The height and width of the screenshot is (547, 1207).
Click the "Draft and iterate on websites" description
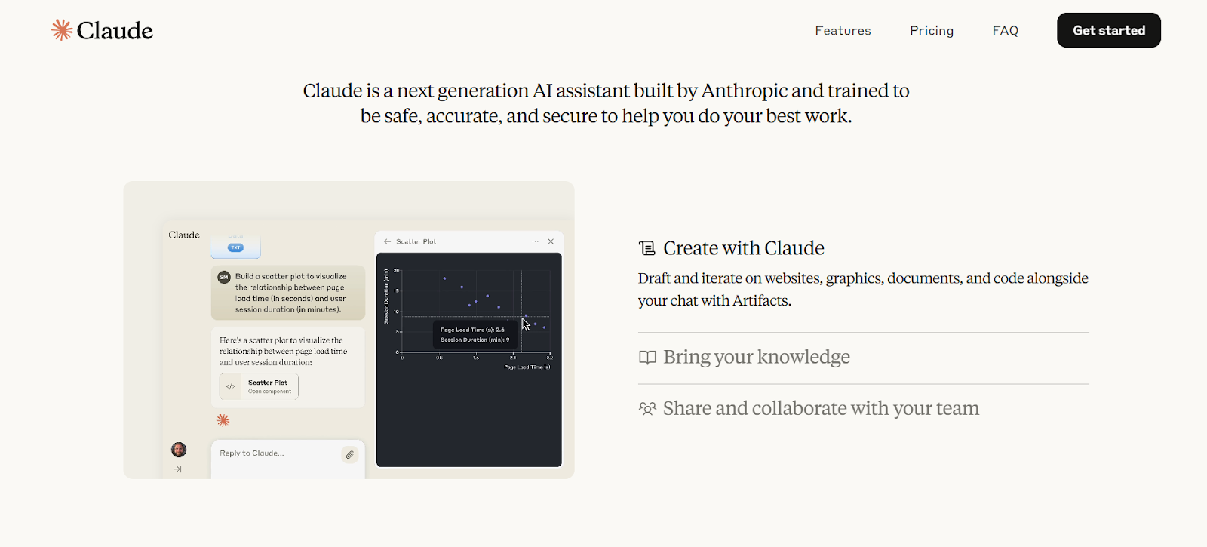(x=863, y=289)
